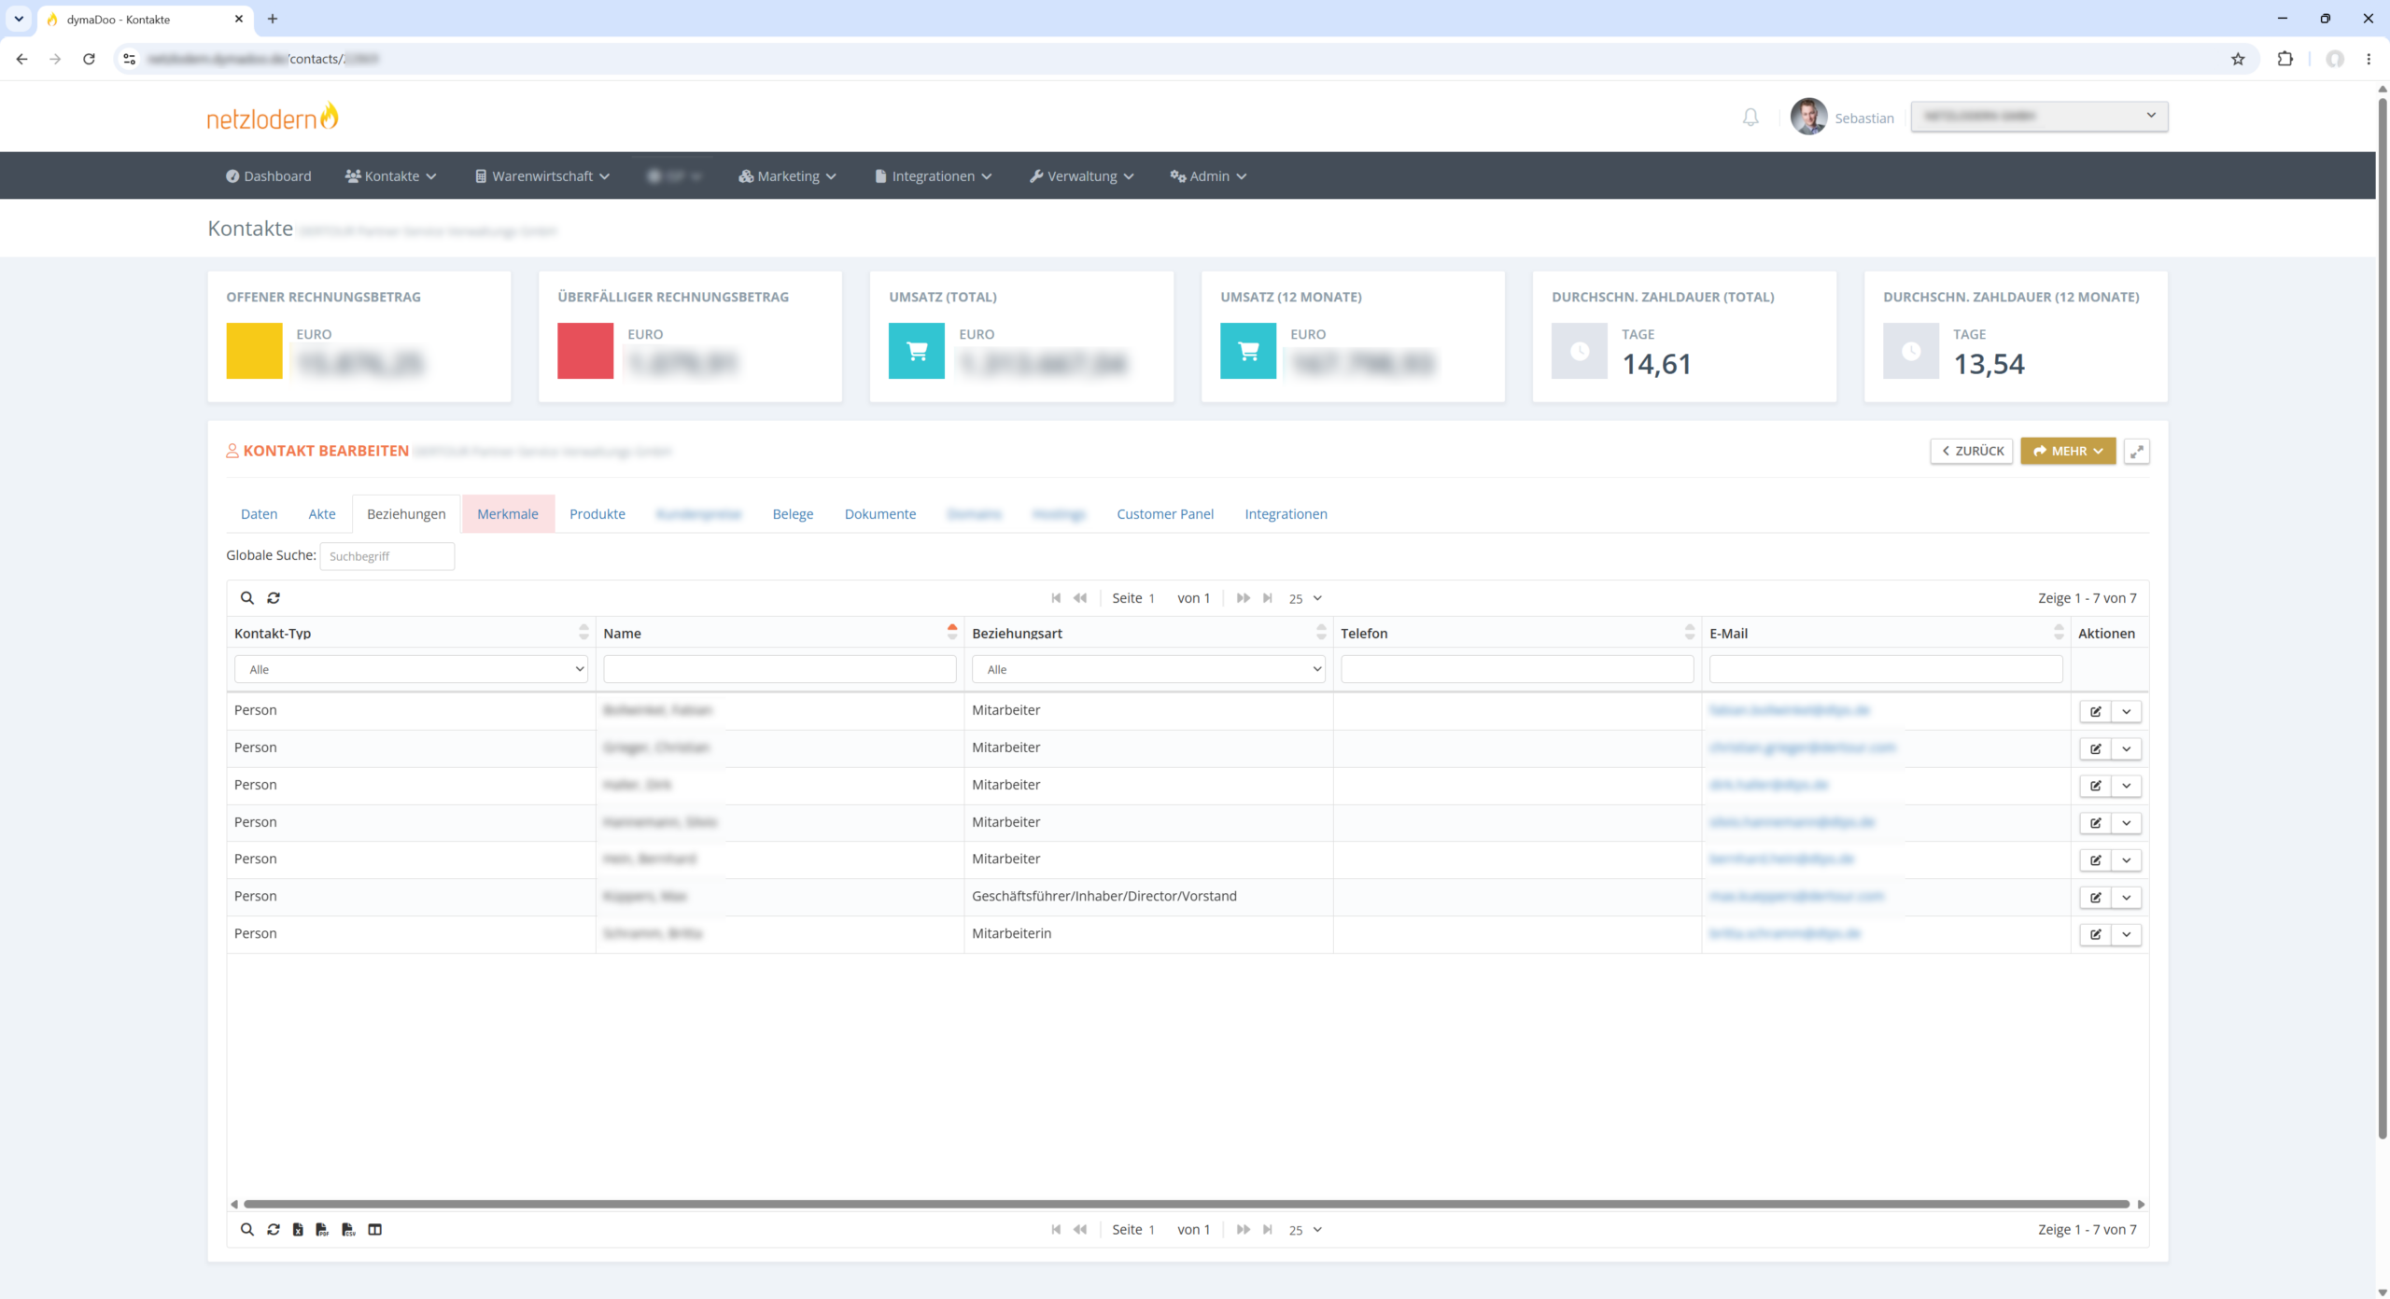
Task: Edit the Mitarbeiterin row
Action: tap(2096, 935)
